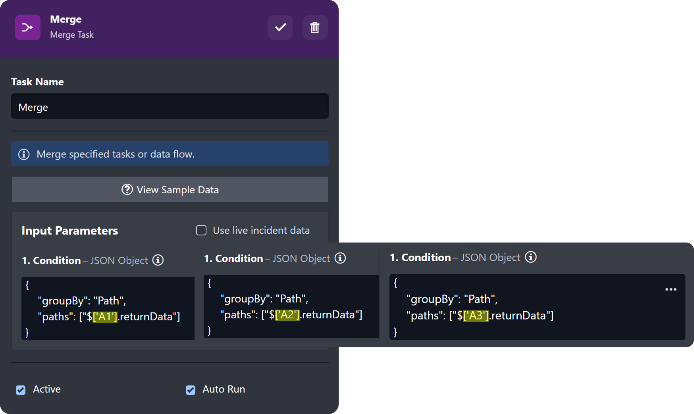694x414 pixels.
Task: Click the info icon in the blue banner
Action: point(24,154)
